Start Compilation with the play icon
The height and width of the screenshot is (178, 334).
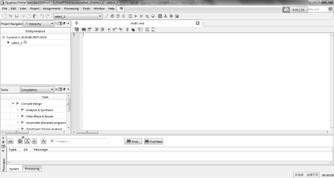coord(136,16)
